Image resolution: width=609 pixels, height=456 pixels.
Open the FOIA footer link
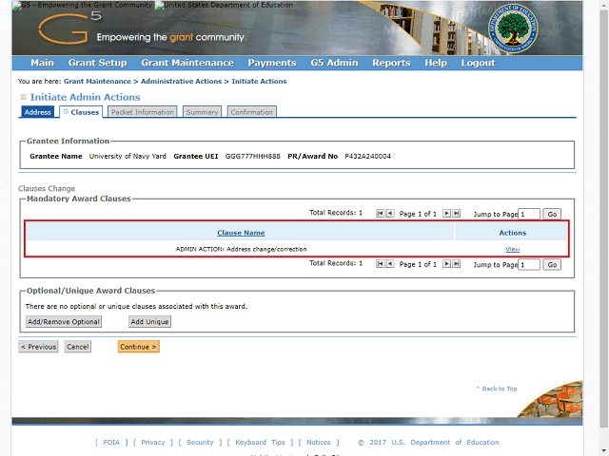click(x=111, y=443)
